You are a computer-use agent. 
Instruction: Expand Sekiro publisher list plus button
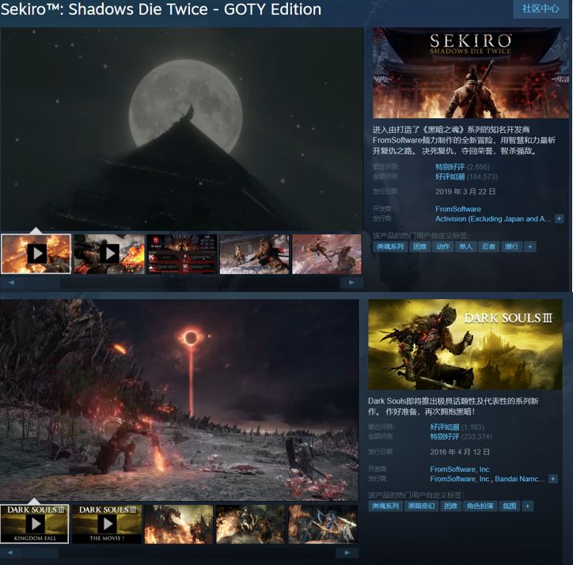(559, 219)
